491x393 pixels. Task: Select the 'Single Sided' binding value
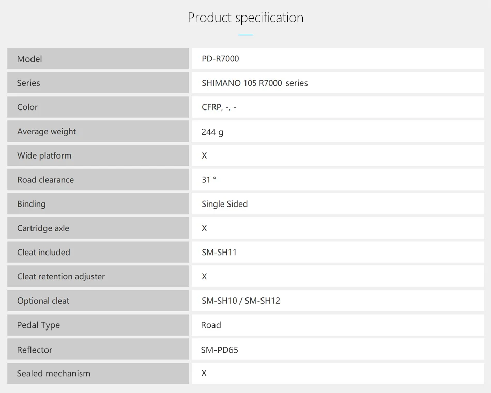pos(224,204)
